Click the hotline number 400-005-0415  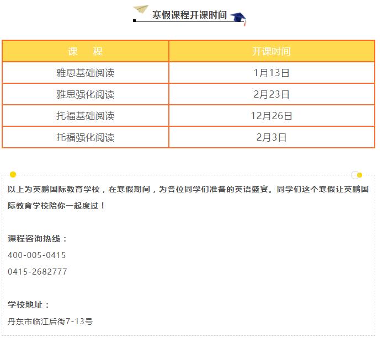tap(36, 255)
